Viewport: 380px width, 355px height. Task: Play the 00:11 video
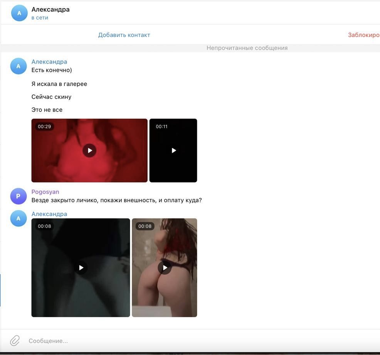173,150
